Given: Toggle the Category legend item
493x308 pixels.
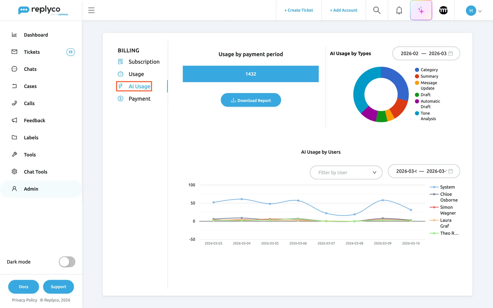Looking at the screenshot, I should tap(426, 70).
